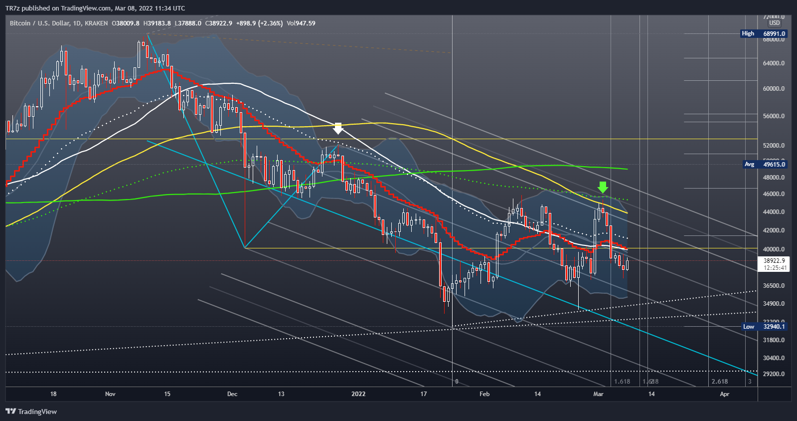The height and width of the screenshot is (421, 797).
Task: Click the USD currency label on price axis
Action: pos(774,23)
